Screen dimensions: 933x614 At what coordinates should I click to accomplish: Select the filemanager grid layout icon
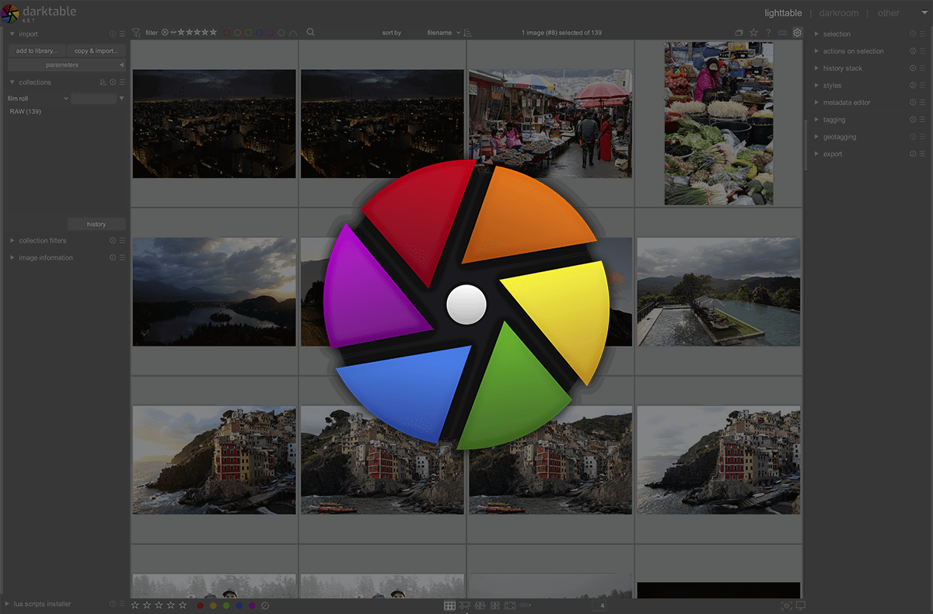coord(449,605)
